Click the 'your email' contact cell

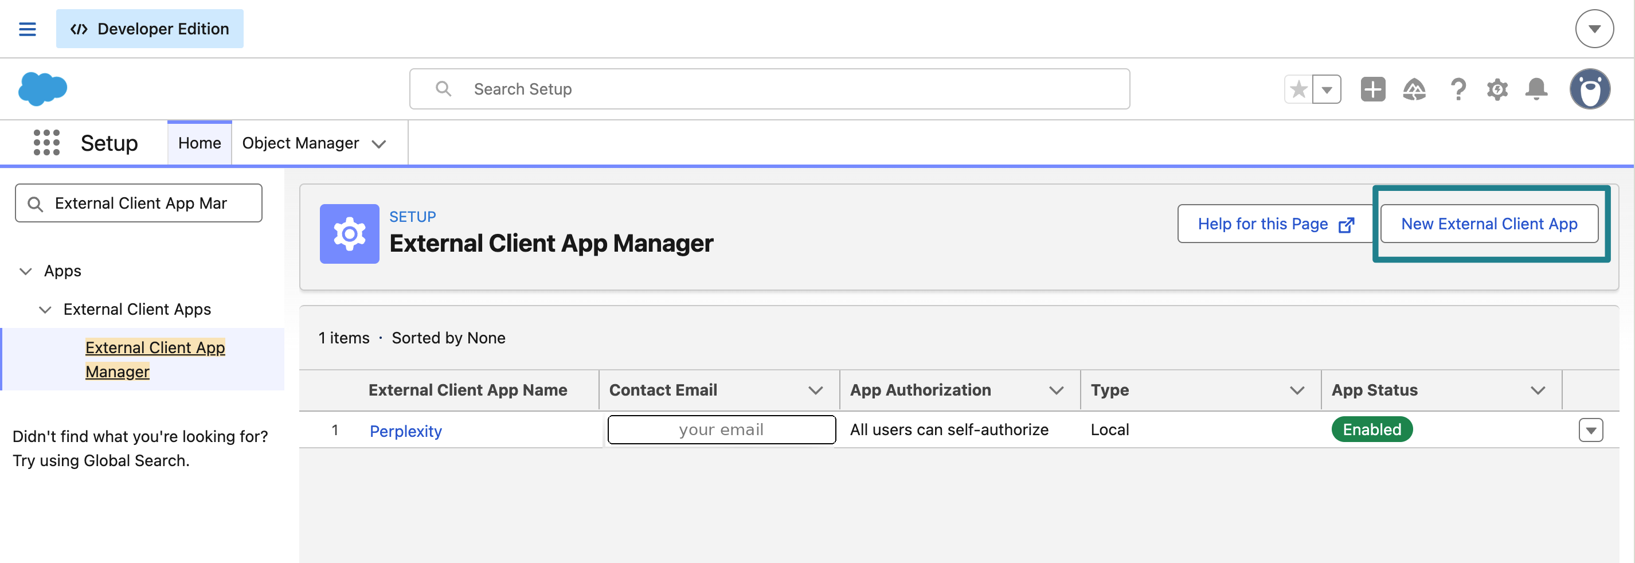tap(721, 430)
